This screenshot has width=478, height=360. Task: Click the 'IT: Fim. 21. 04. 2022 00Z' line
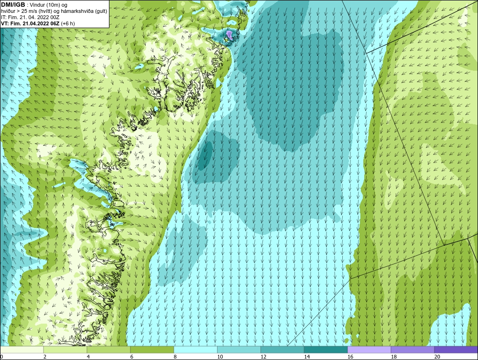click(x=30, y=17)
